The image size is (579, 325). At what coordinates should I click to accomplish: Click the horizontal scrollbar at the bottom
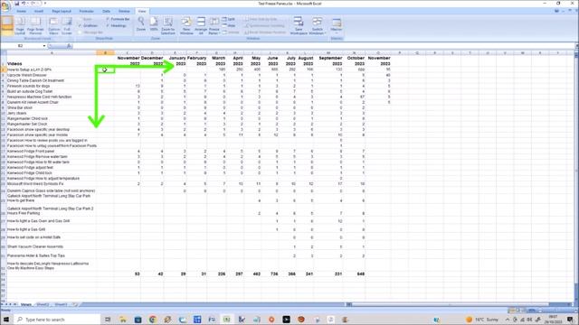click(451, 304)
